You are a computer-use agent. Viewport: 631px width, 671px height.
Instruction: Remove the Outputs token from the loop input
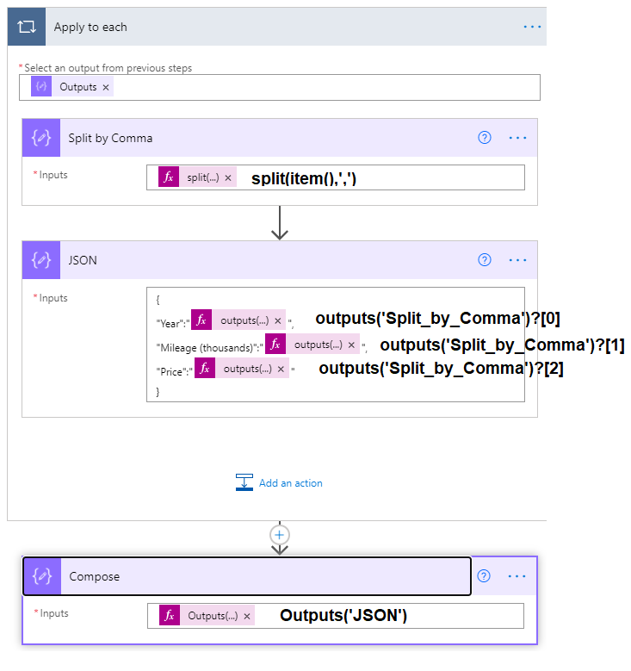tap(106, 87)
